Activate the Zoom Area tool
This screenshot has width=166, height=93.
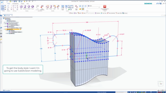tap(63, 7)
